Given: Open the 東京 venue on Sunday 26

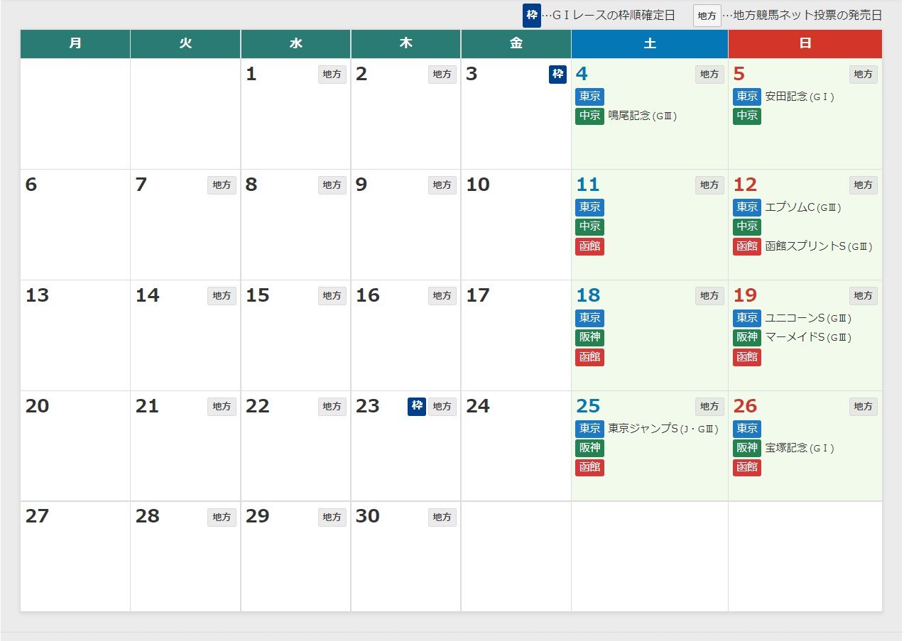Looking at the screenshot, I should coord(747,429).
